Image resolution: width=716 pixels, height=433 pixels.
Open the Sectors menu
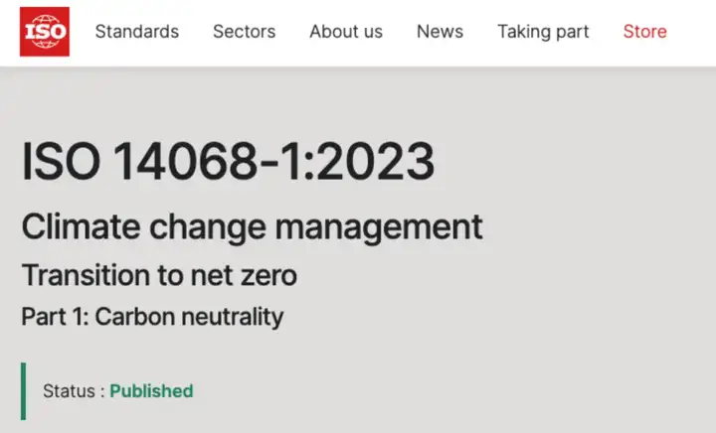244,32
